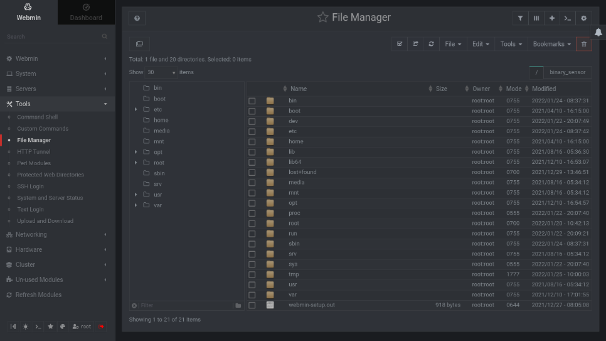The image size is (606, 341).
Task: Toggle day/night mode sun icon
Action: [x=26, y=327]
